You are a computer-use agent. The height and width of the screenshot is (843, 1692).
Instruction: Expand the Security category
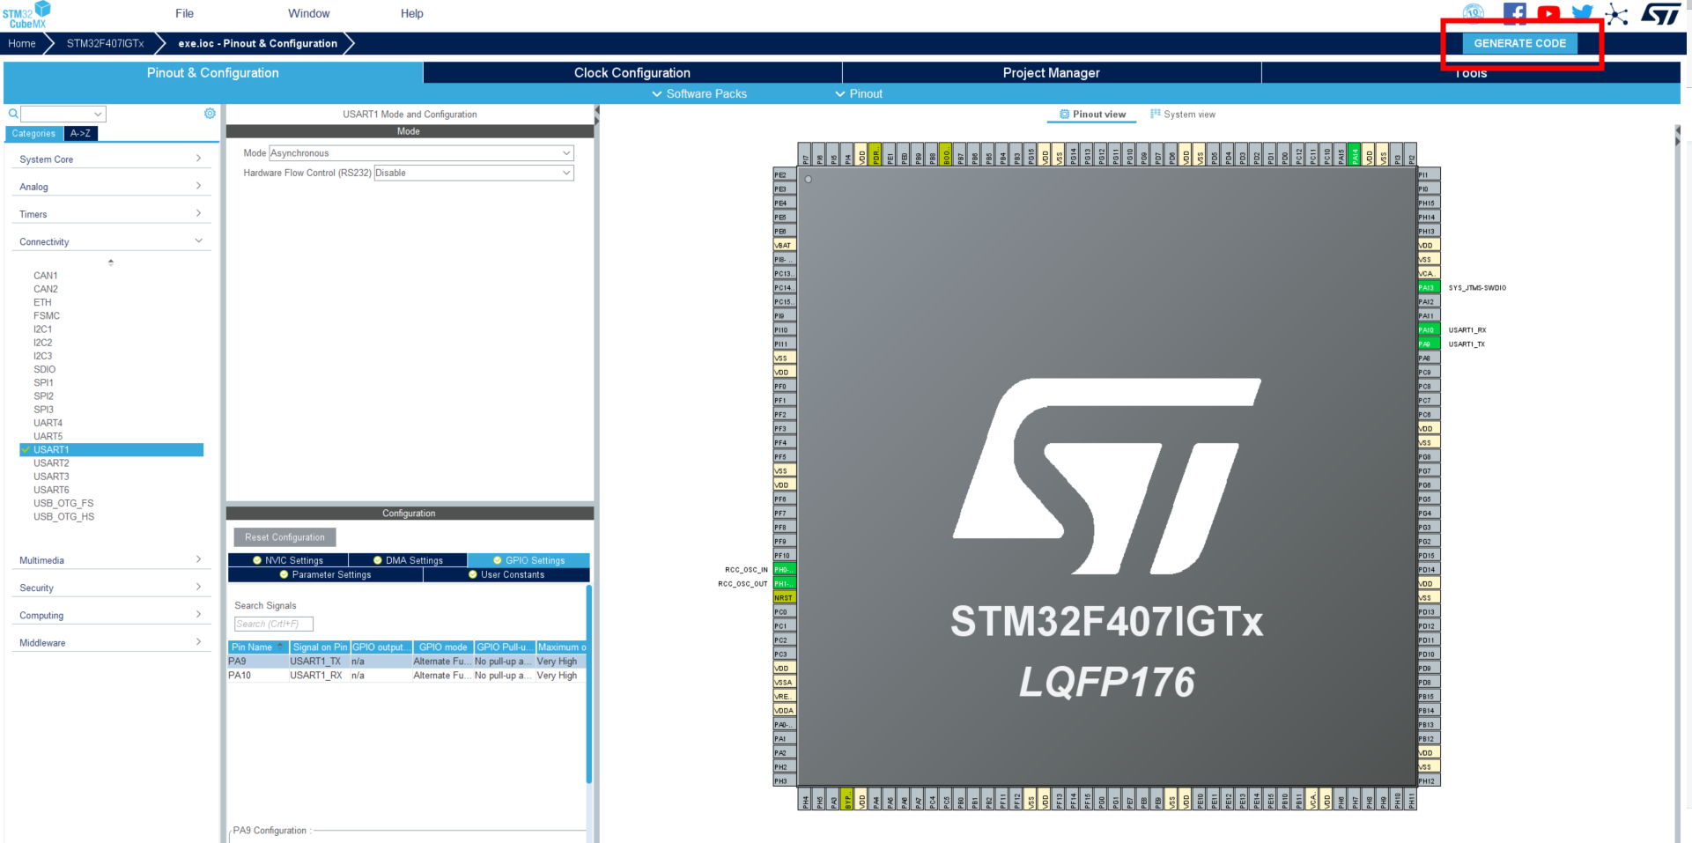click(x=111, y=588)
